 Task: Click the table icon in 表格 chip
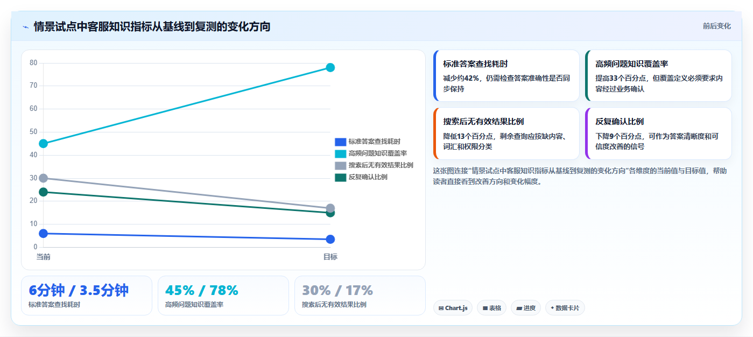tap(485, 308)
